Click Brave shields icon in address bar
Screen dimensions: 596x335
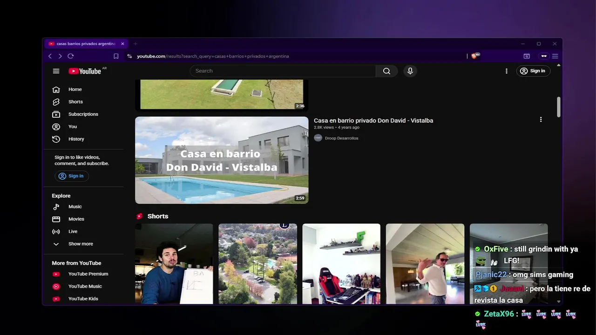point(475,56)
